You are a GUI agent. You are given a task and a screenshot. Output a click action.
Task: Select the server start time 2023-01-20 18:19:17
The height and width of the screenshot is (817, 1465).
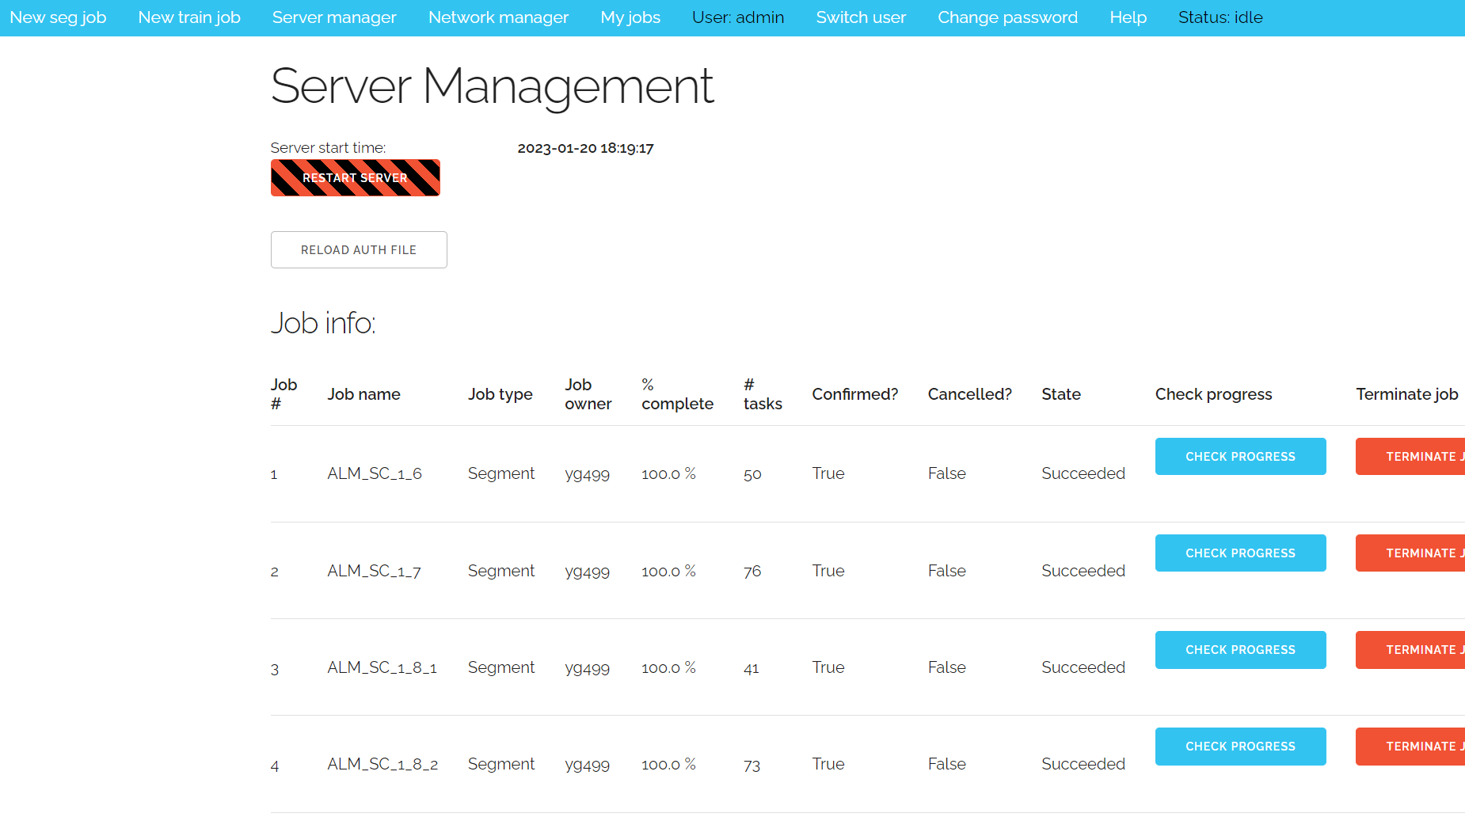pos(585,148)
